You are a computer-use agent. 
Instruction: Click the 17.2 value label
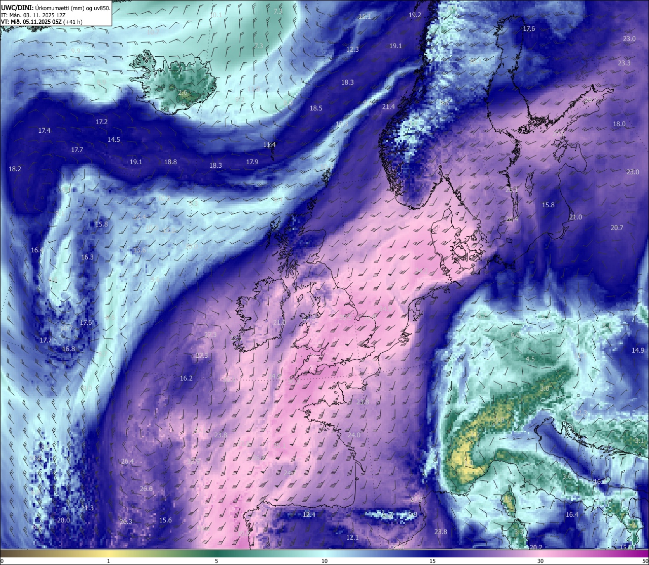pos(101,122)
